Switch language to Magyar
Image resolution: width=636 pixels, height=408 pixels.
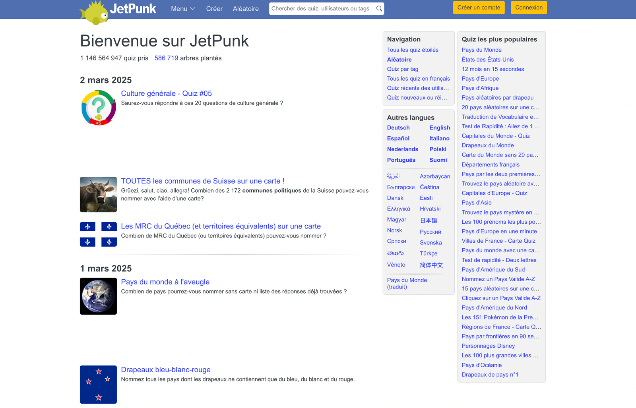click(397, 219)
